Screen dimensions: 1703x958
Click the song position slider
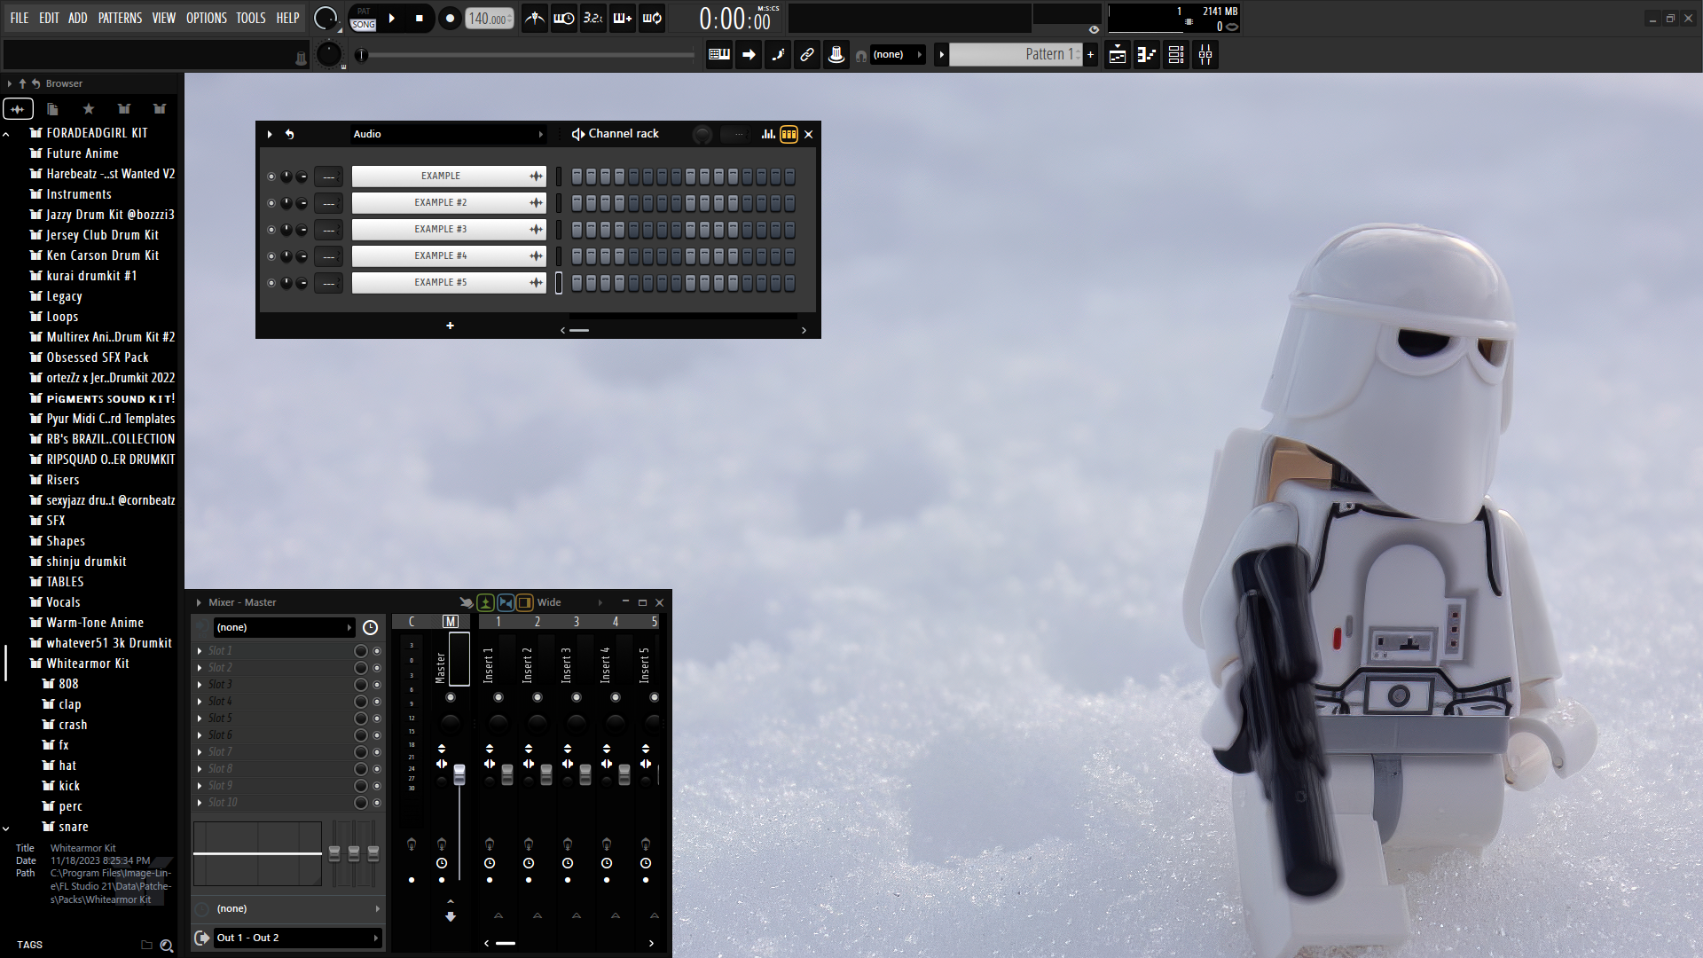526,55
